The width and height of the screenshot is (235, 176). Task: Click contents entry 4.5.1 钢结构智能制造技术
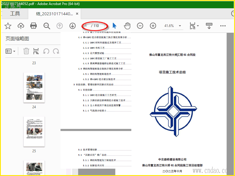[x=107, y=74]
